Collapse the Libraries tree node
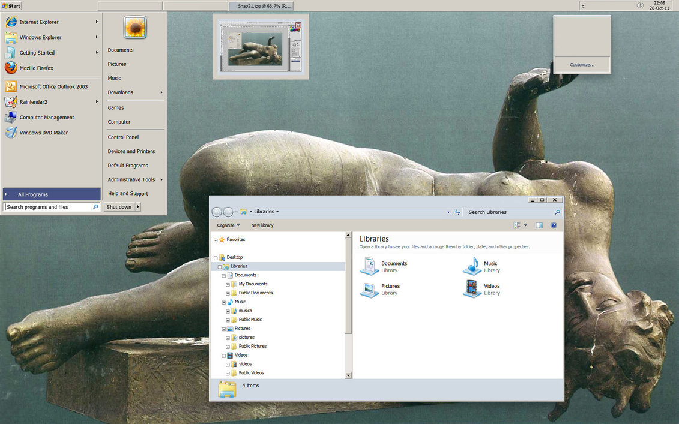The height and width of the screenshot is (424, 679). [220, 266]
